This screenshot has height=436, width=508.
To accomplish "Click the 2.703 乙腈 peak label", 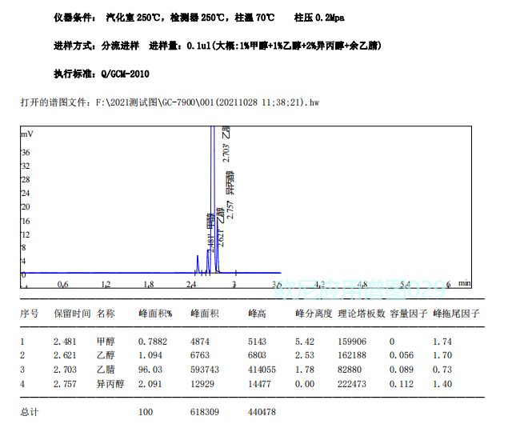I will tap(226, 144).
